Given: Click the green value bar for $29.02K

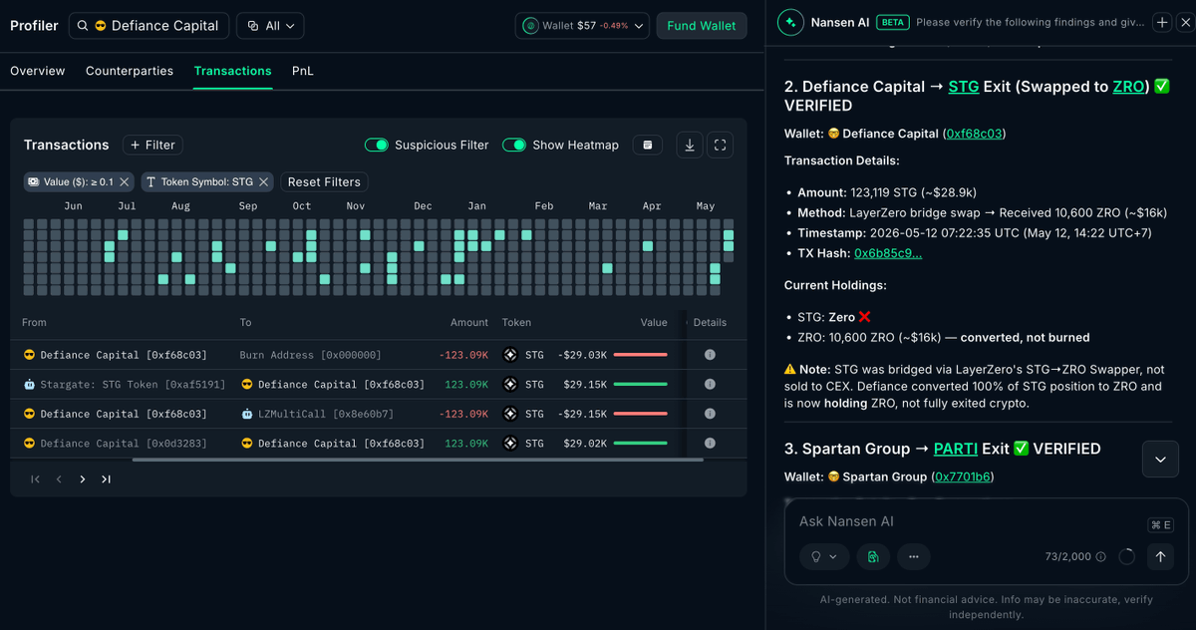Looking at the screenshot, I should click(x=641, y=443).
